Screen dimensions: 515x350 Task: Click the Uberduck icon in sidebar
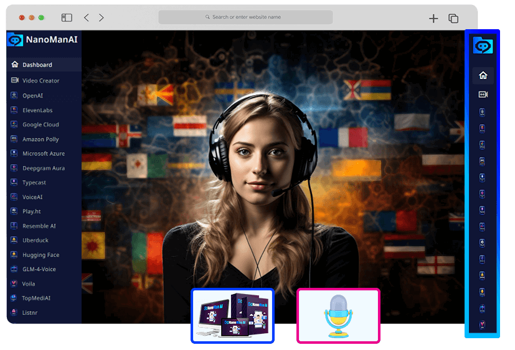pyautogui.click(x=14, y=240)
